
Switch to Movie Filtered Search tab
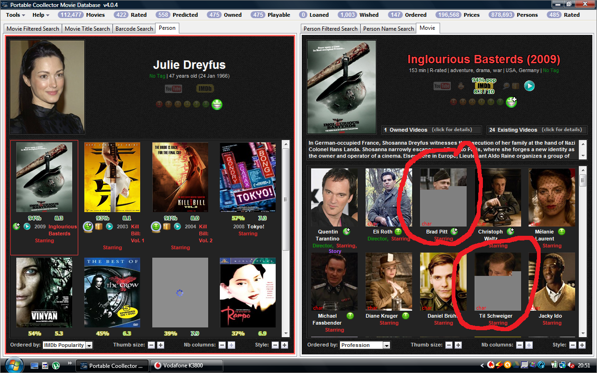click(33, 28)
